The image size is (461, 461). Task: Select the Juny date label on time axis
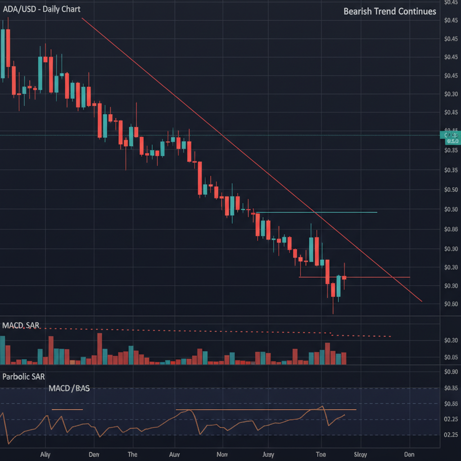pos(268,454)
